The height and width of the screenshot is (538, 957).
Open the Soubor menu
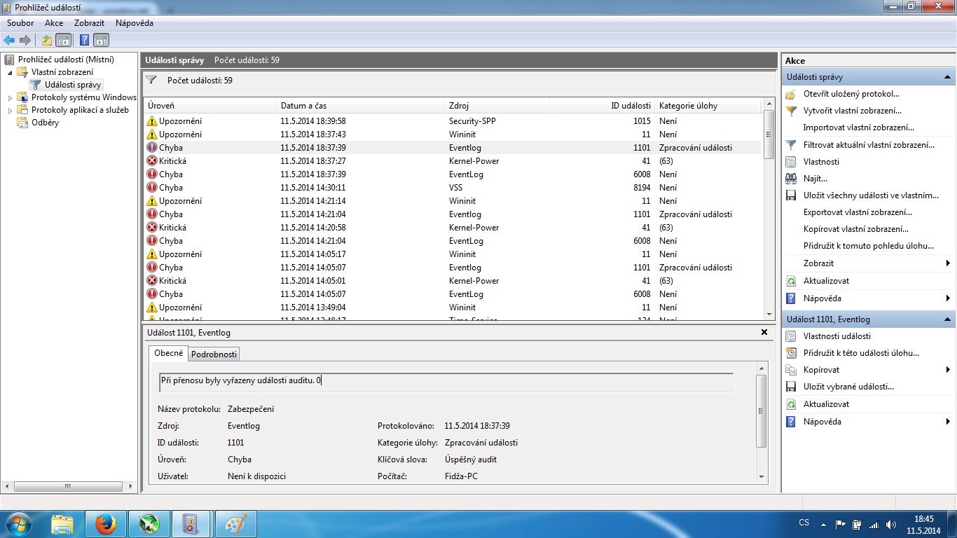tap(20, 23)
